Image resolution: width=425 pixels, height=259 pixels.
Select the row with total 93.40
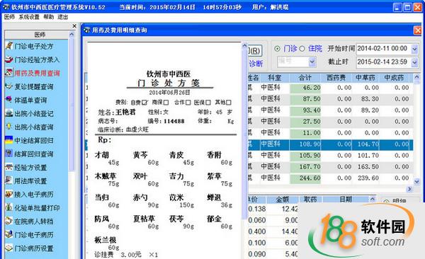point(330,110)
